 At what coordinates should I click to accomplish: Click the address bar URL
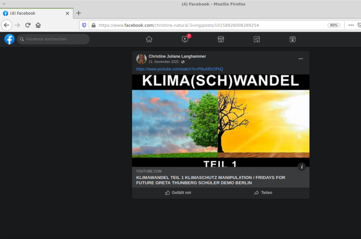(x=179, y=25)
